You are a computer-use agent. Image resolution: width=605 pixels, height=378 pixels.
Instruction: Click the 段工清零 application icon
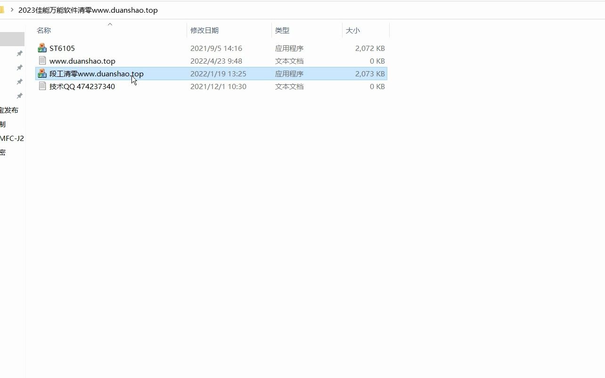42,74
